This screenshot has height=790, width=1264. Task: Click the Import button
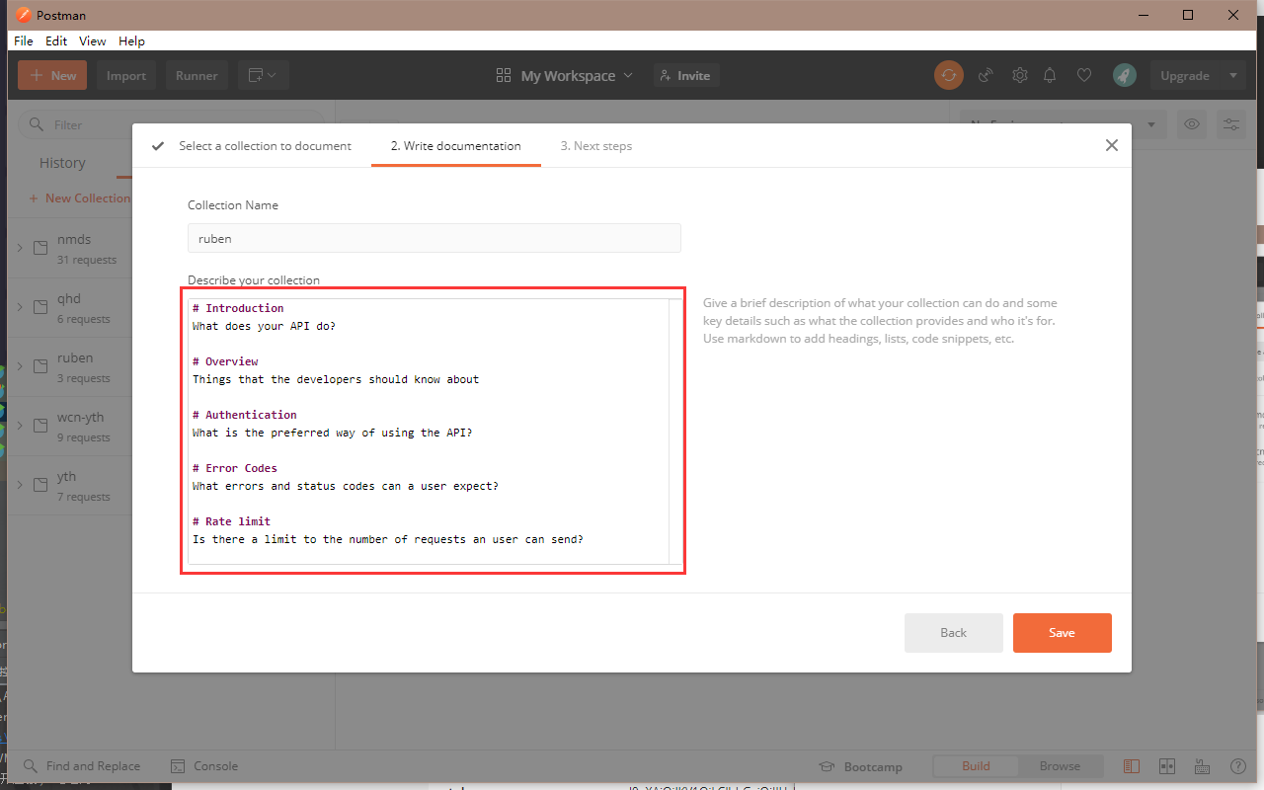pos(126,75)
